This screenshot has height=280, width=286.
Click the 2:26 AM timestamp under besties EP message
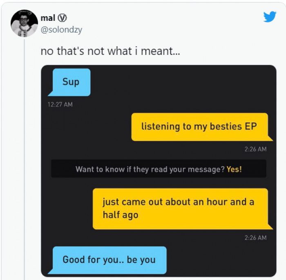click(x=255, y=149)
